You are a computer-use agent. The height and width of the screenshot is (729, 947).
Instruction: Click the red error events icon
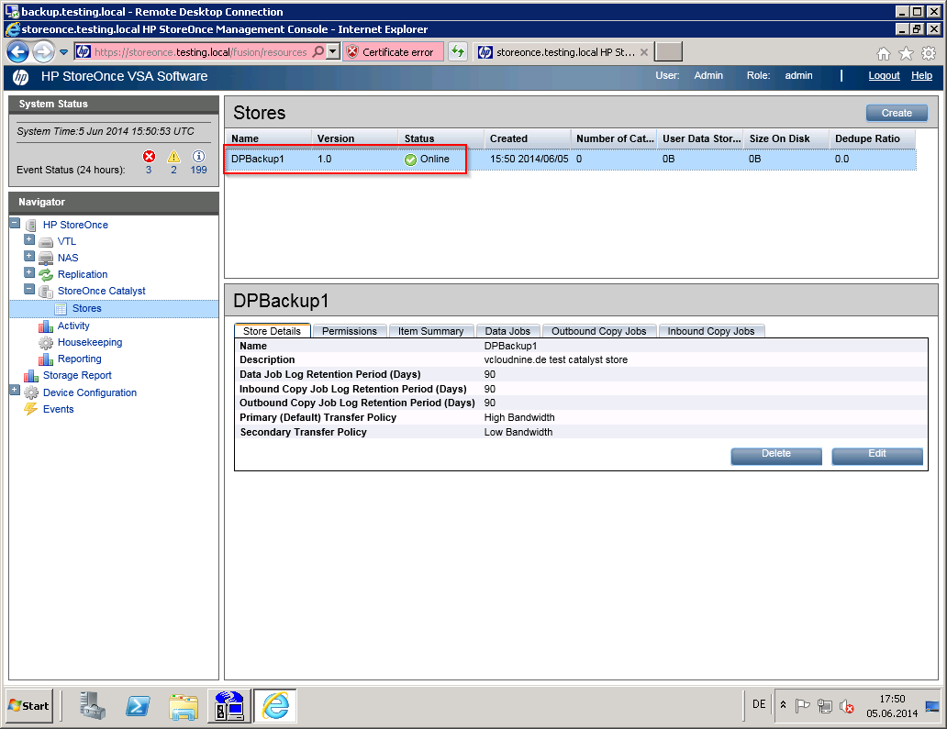[x=150, y=157]
